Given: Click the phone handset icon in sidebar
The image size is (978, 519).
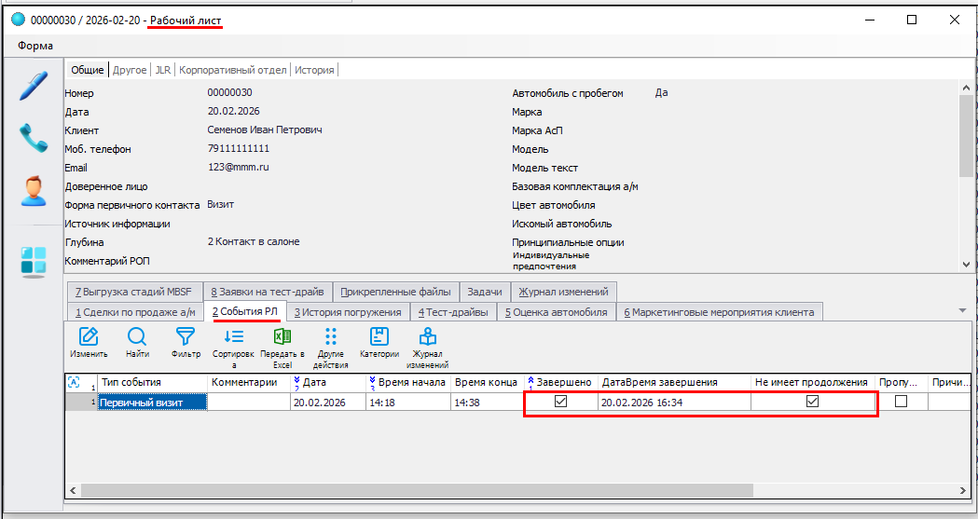Looking at the screenshot, I should point(34,139).
